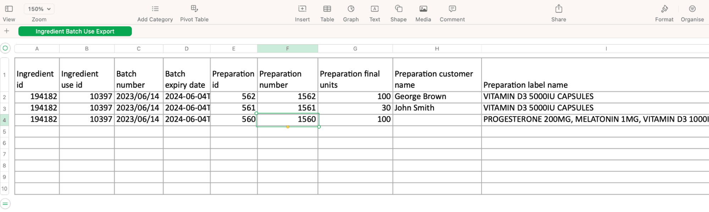Screen dimensions: 709x212
Task: Select column C header
Action: pos(139,49)
